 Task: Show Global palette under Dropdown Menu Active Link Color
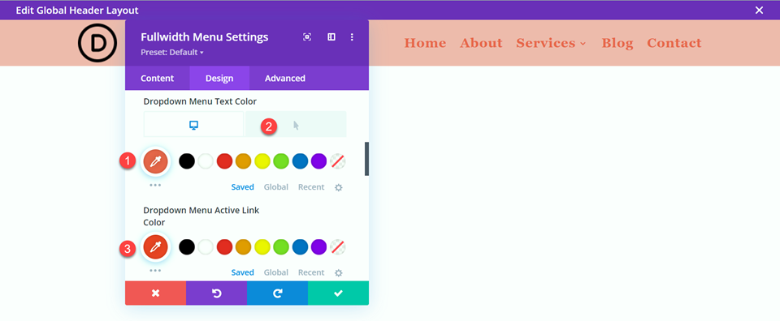tap(276, 272)
